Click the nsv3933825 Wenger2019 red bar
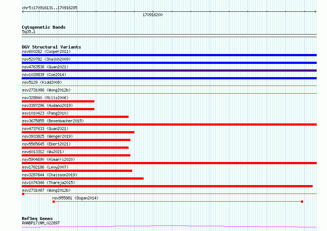Viewport: 327px width, 231px height. coord(76,140)
